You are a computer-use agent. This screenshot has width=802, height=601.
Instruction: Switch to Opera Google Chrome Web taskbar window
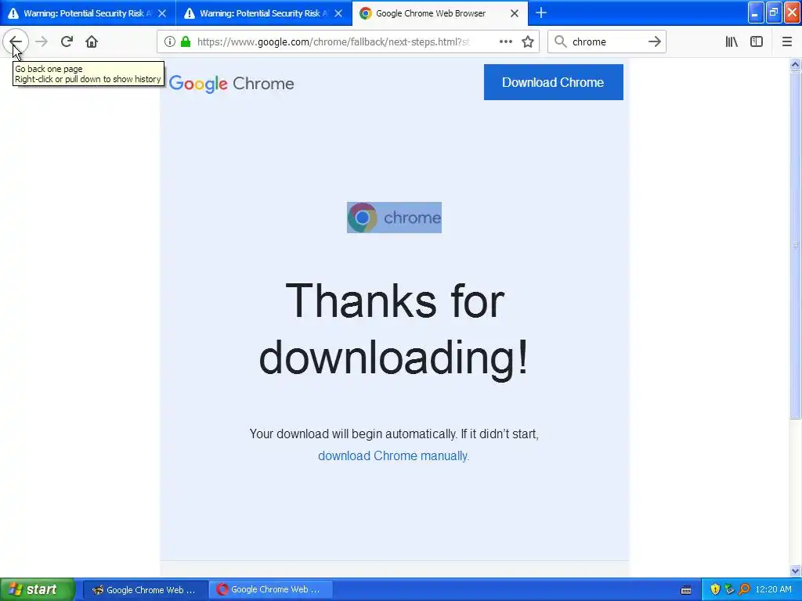click(x=270, y=590)
